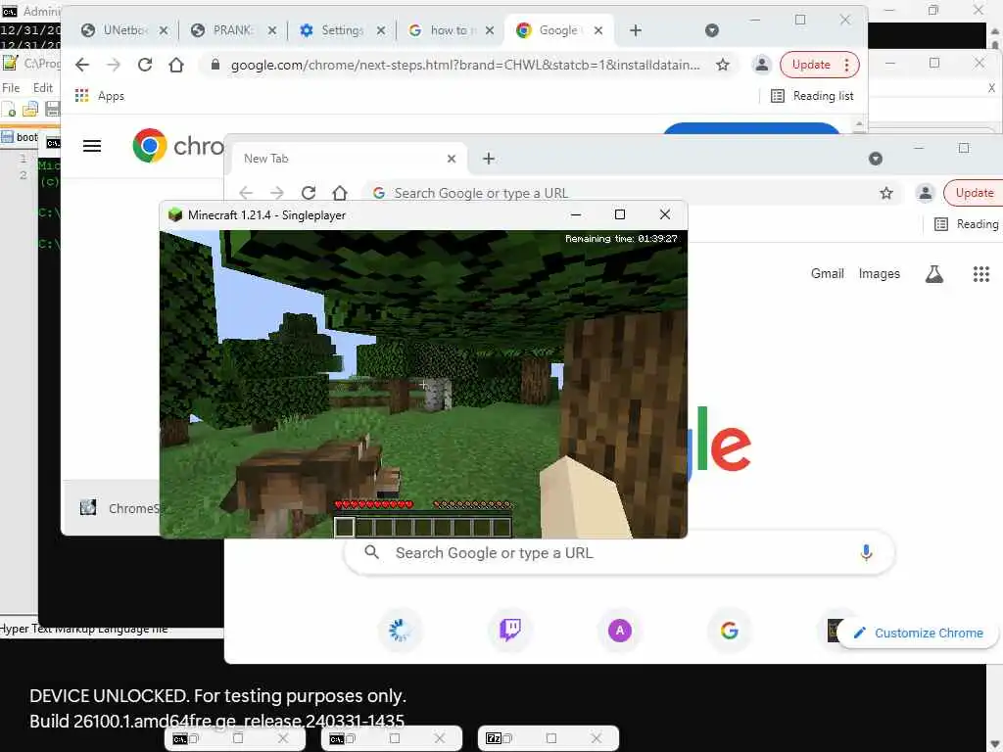The width and height of the screenshot is (1003, 752).
Task: Add new tab in front Chrome window
Action: click(x=489, y=159)
